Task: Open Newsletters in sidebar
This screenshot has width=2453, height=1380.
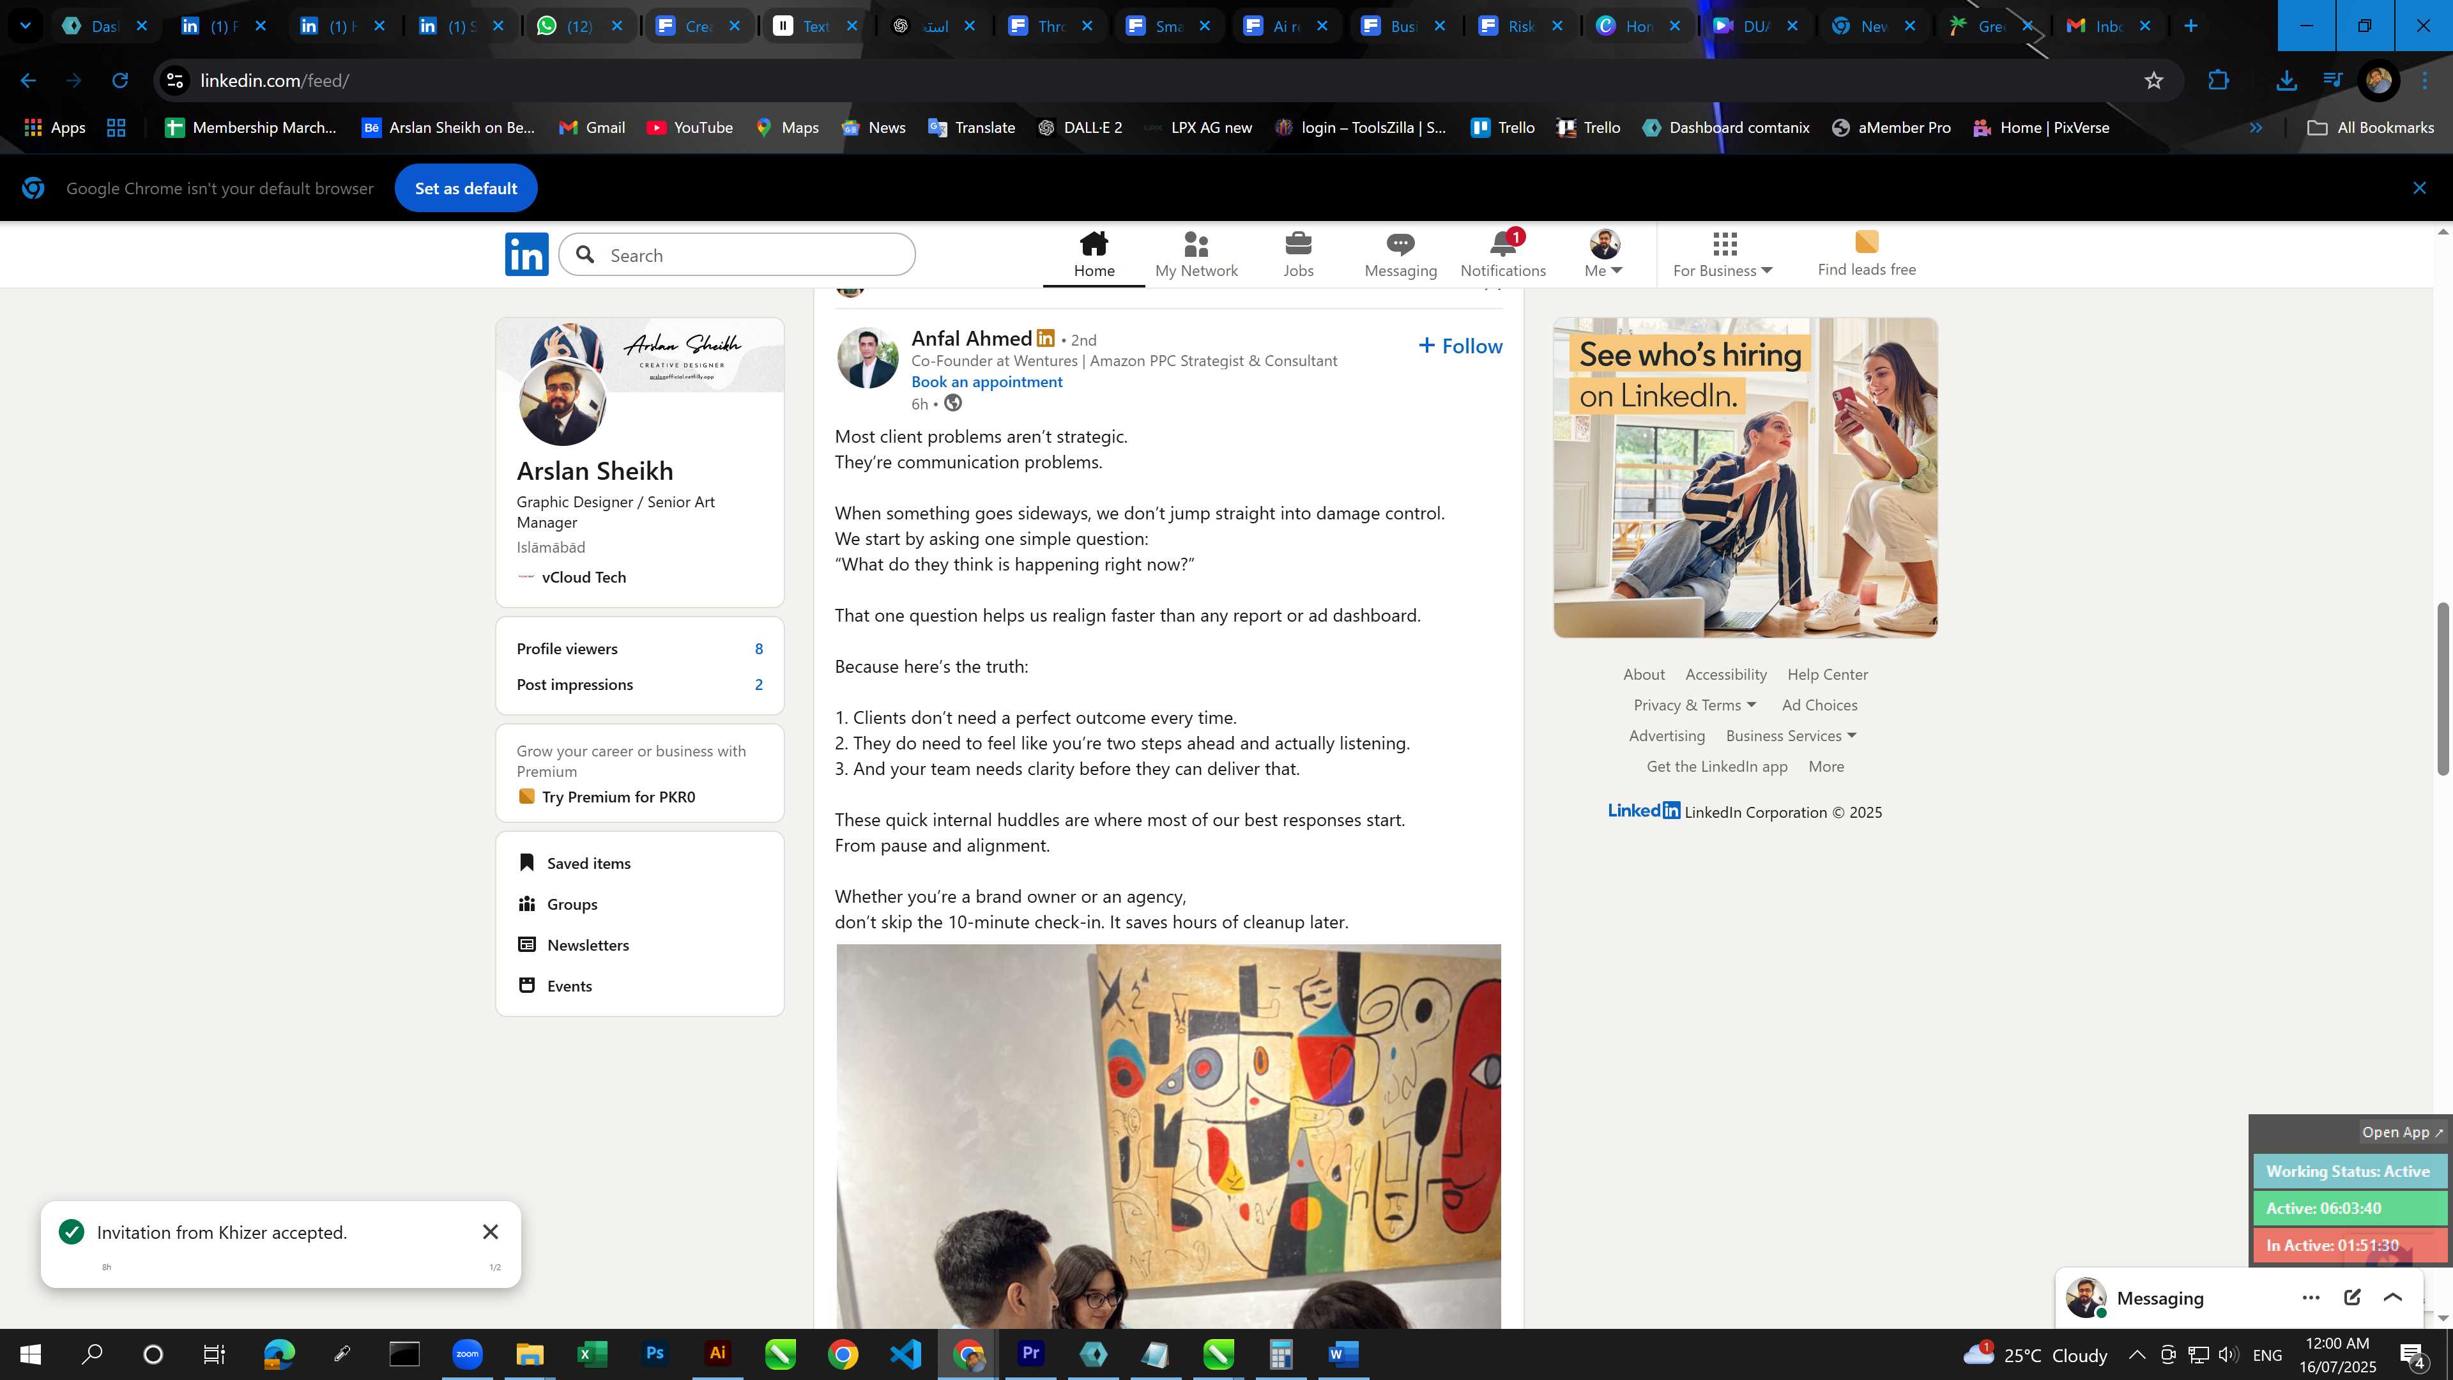Action: pos(574,945)
